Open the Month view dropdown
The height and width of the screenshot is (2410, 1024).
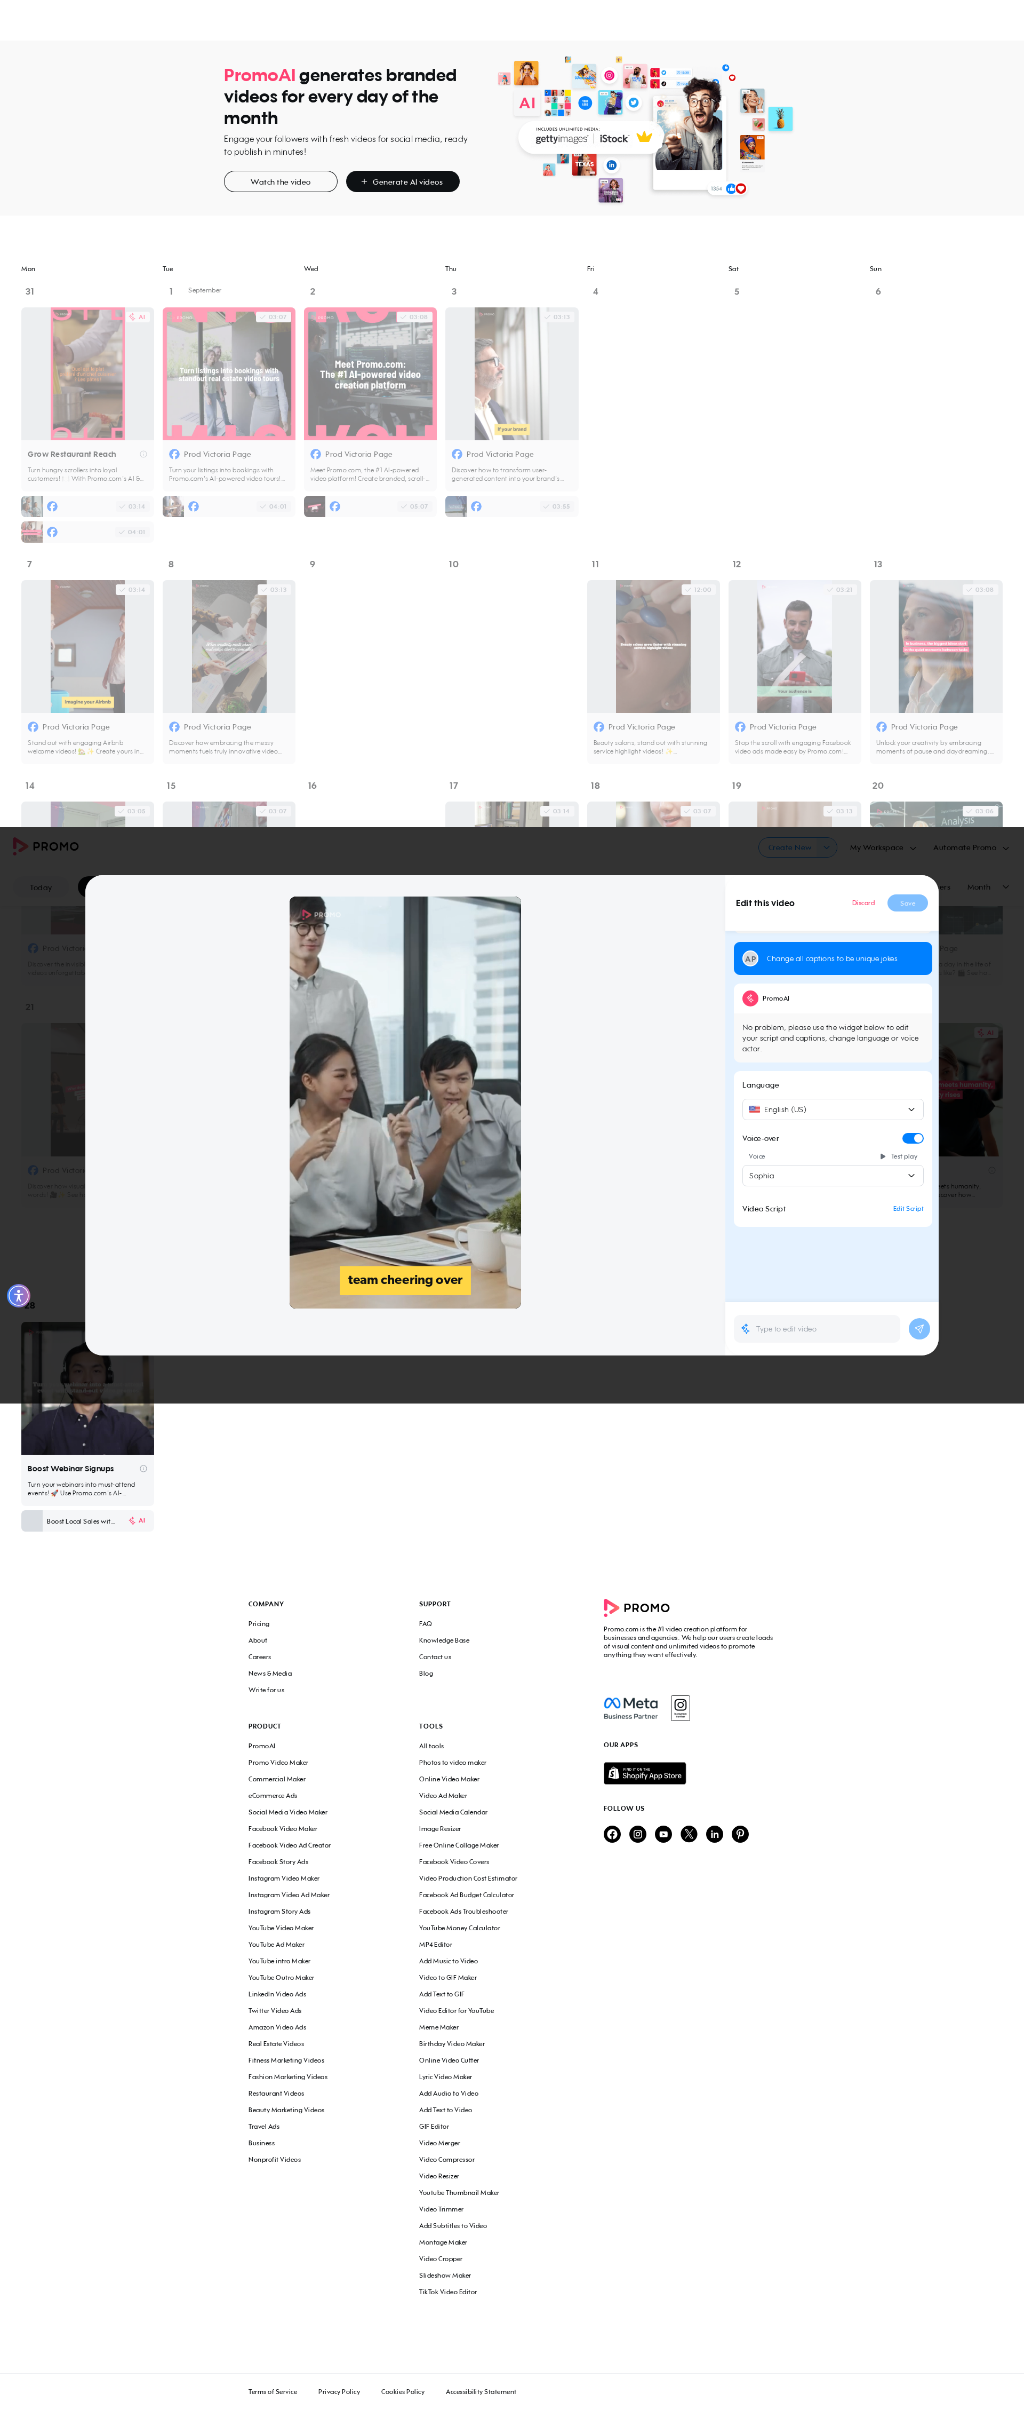988,887
